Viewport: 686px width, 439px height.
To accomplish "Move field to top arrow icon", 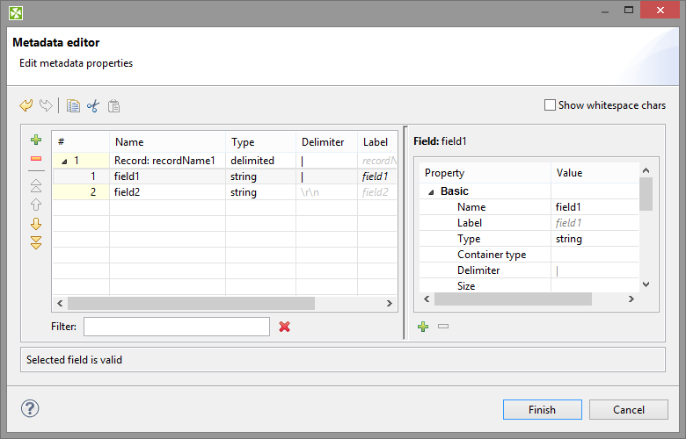I will [36, 185].
